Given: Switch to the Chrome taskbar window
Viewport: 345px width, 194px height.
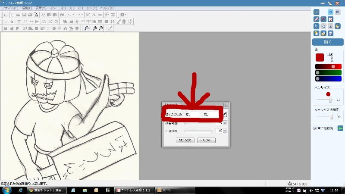Looking at the screenshot, I should [x=47, y=190].
